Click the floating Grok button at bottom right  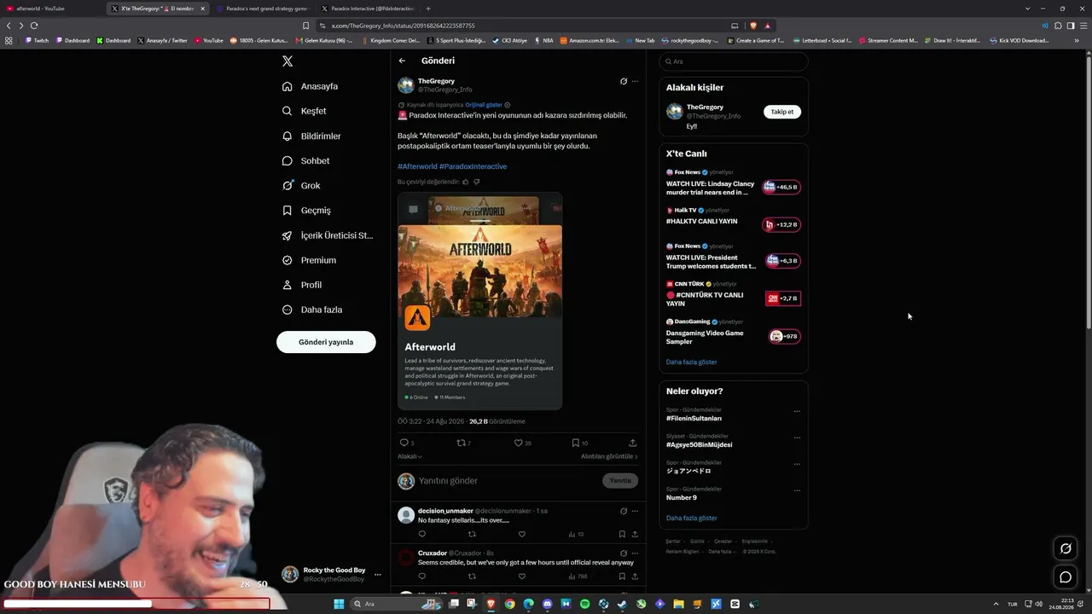point(1066,548)
